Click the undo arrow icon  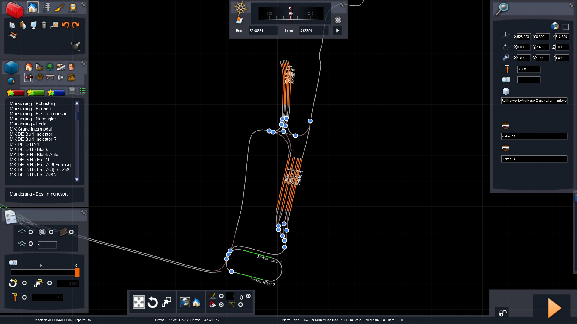[x=65, y=25]
